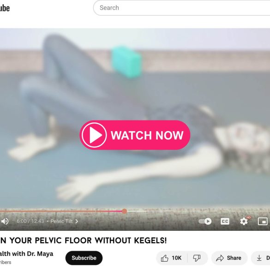
Task: Click the pink WATCH NOW button
Action: point(135,135)
